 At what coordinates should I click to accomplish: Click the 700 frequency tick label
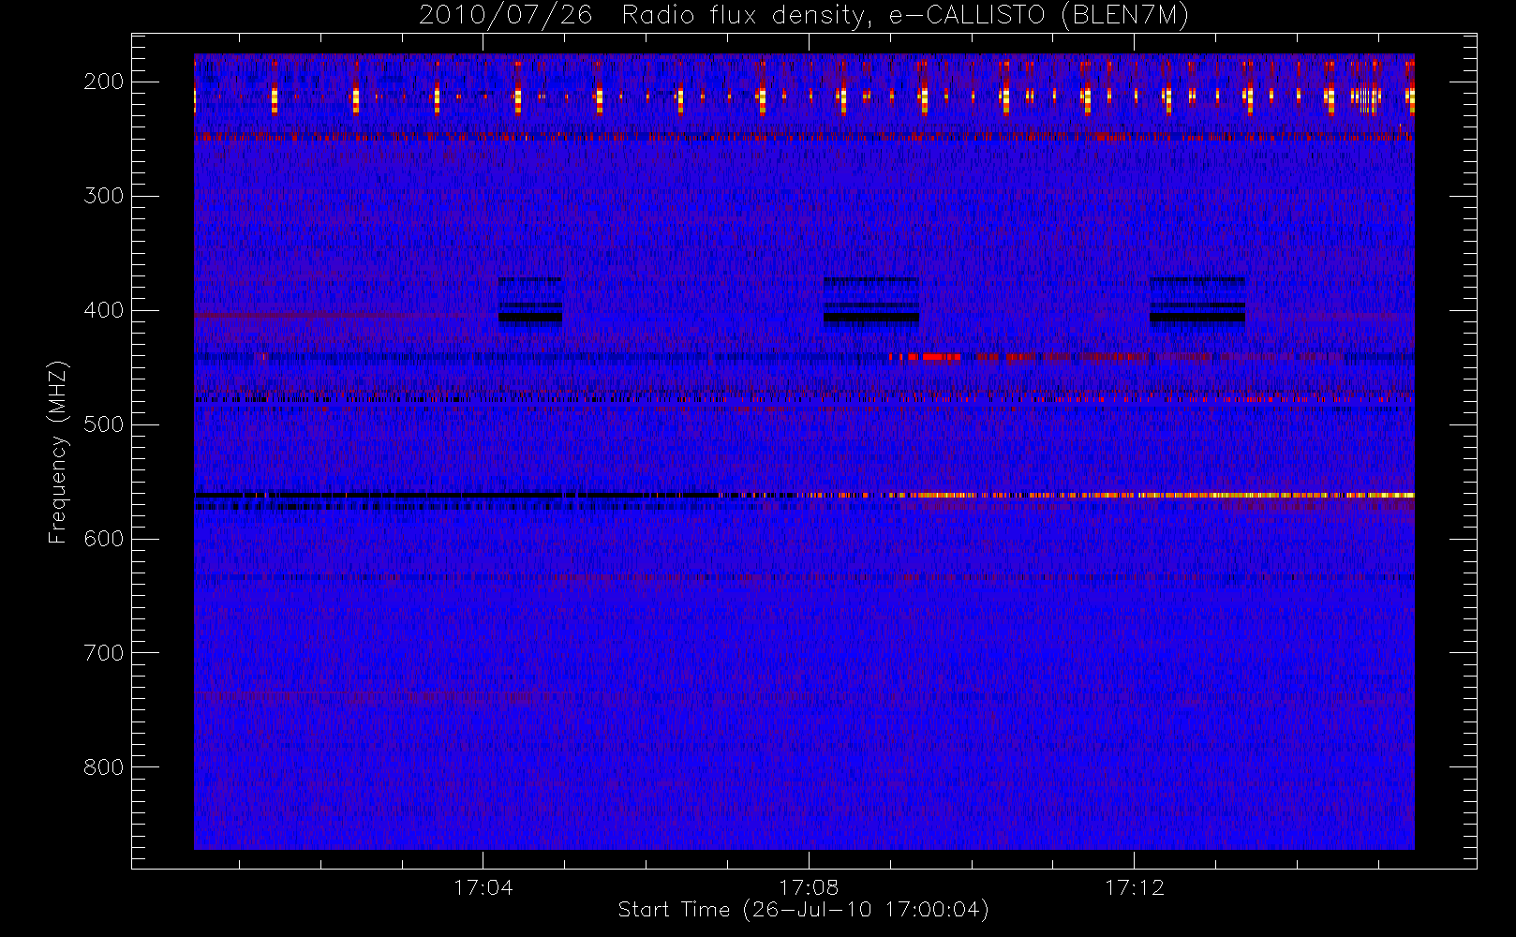pyautogui.click(x=104, y=653)
